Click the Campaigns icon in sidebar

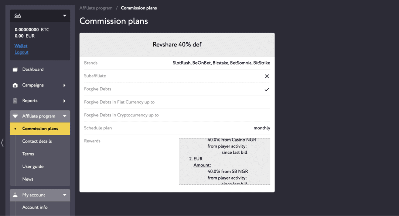(x=15, y=85)
